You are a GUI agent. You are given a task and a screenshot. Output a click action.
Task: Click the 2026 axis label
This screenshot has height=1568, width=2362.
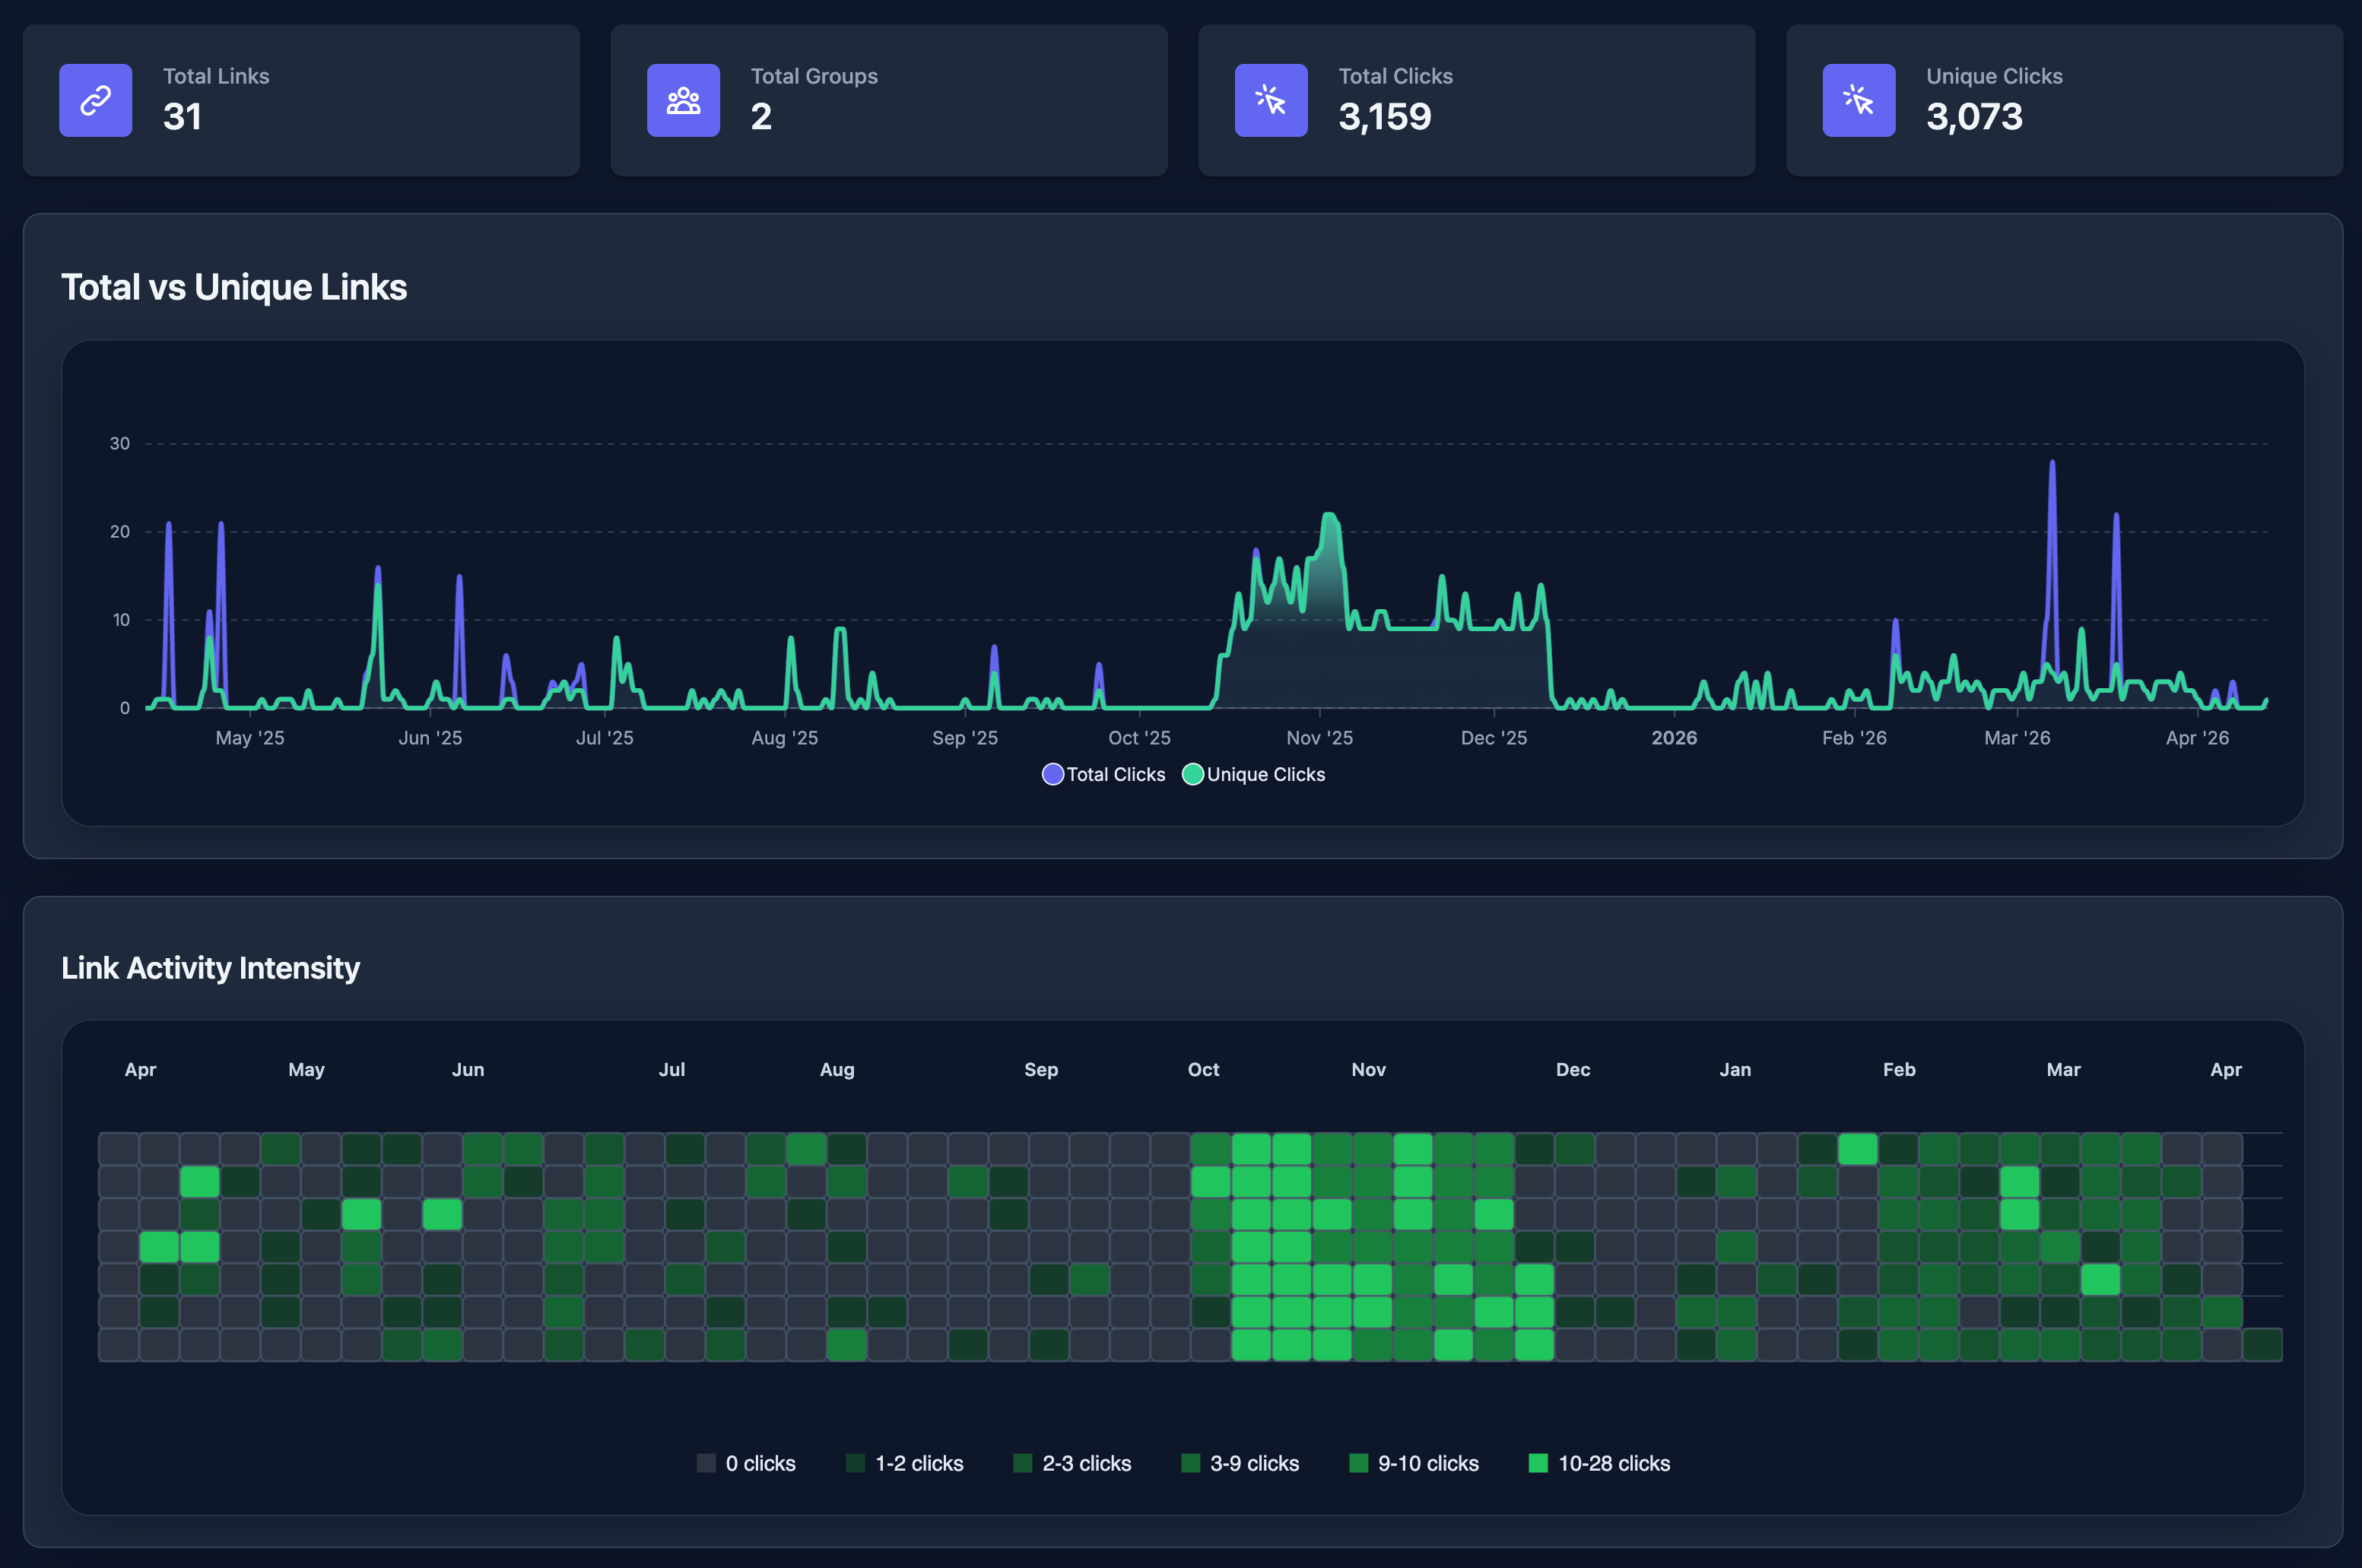[1674, 738]
